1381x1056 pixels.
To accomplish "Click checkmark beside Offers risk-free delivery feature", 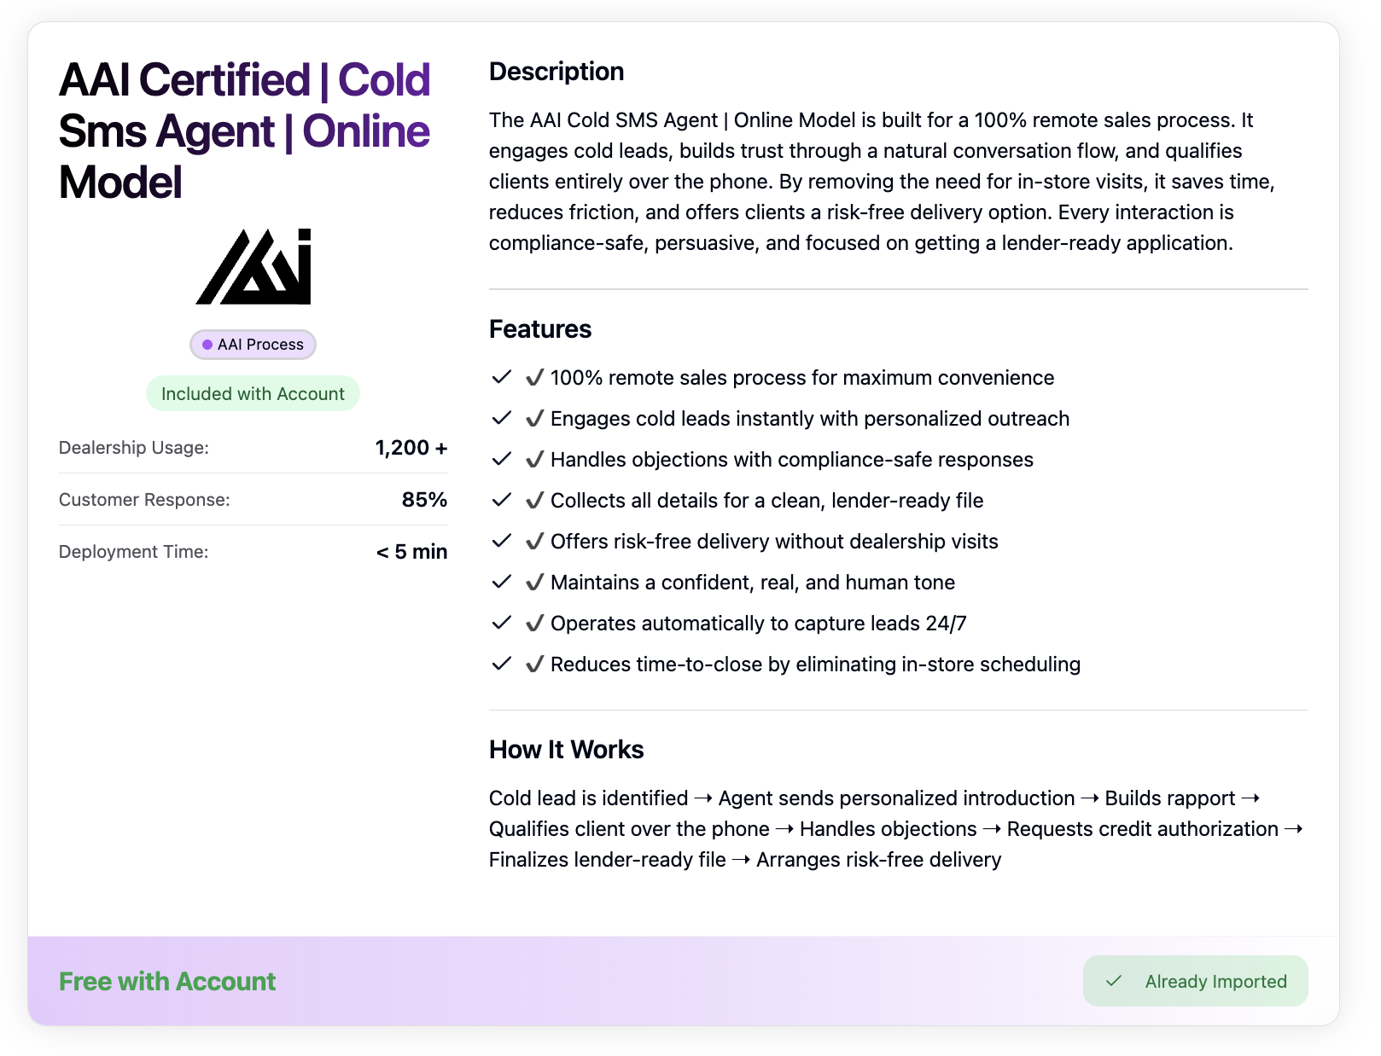I will coord(502,541).
